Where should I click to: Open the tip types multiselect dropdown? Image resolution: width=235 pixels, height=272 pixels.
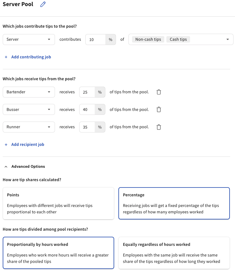tap(227, 39)
